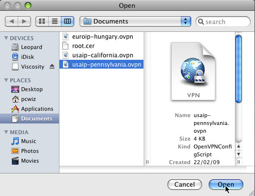Switch to list view mode

point(55,21)
